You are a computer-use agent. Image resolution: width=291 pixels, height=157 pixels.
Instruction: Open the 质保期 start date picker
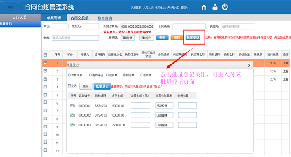(x=128, y=38)
